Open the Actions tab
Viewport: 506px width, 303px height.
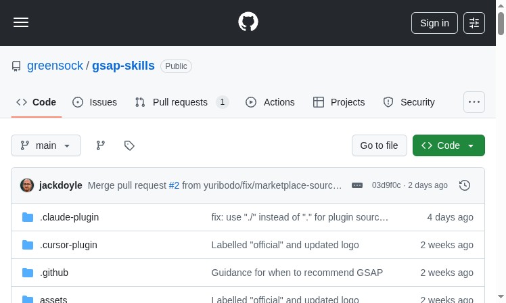270,102
